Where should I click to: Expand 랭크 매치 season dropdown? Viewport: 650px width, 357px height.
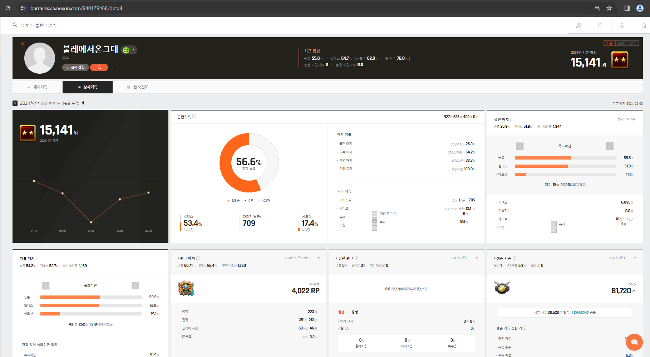pyautogui.click(x=319, y=258)
